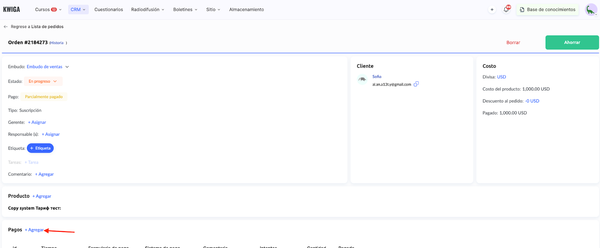This screenshot has width=600, height=248.
Task: Open the Sofia client profile link
Action: [x=377, y=76]
